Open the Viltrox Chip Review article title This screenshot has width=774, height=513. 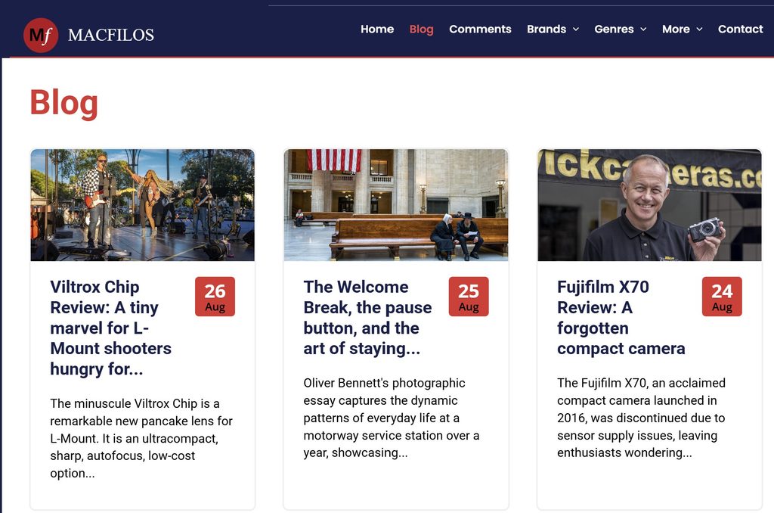click(111, 328)
